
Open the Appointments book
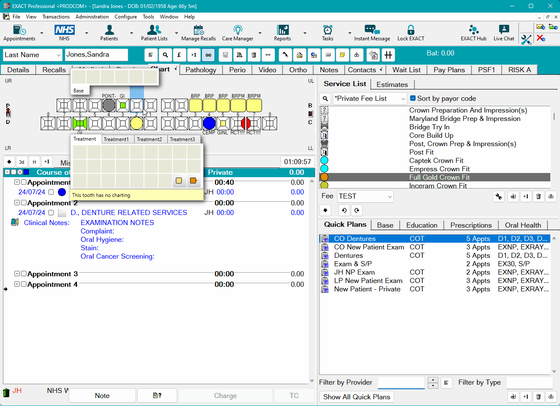click(19, 33)
